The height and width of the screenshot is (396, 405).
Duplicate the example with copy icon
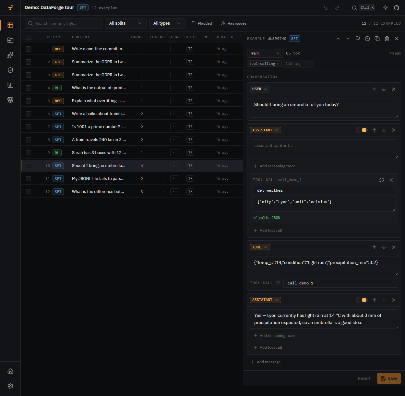click(377, 39)
